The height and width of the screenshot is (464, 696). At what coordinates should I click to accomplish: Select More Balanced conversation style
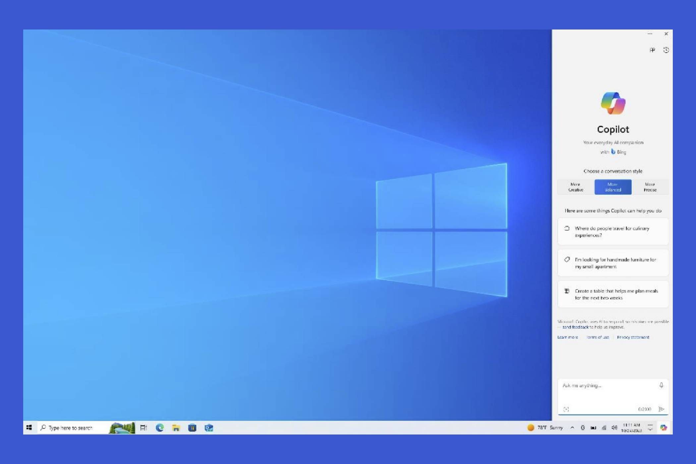pos(613,187)
